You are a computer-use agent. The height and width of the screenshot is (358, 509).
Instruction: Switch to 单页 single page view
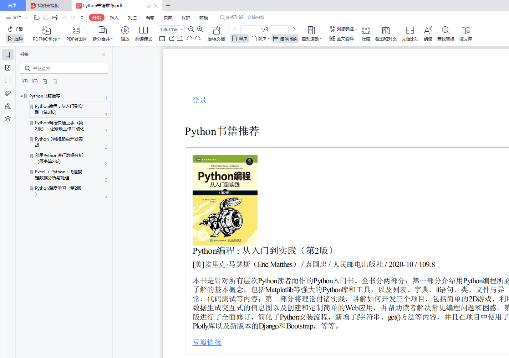(x=240, y=38)
